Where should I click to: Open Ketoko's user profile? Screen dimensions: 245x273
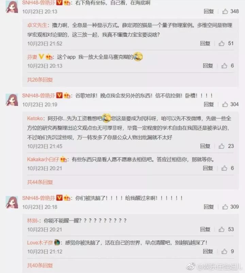(x=35, y=118)
